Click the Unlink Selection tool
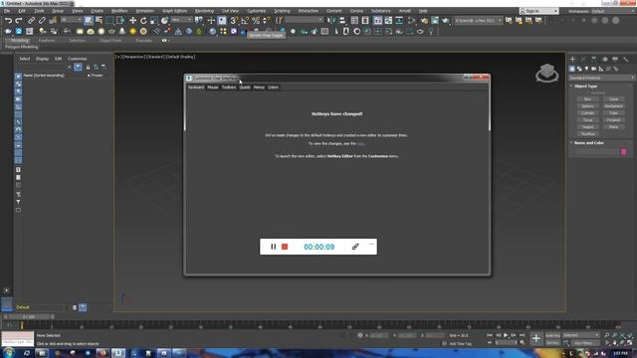637x358 pixels. point(42,20)
